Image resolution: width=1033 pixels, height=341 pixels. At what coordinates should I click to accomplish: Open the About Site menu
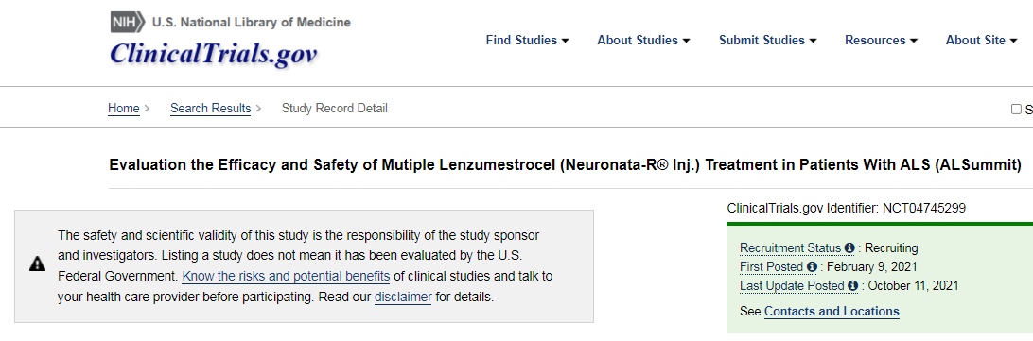pyautogui.click(x=981, y=41)
